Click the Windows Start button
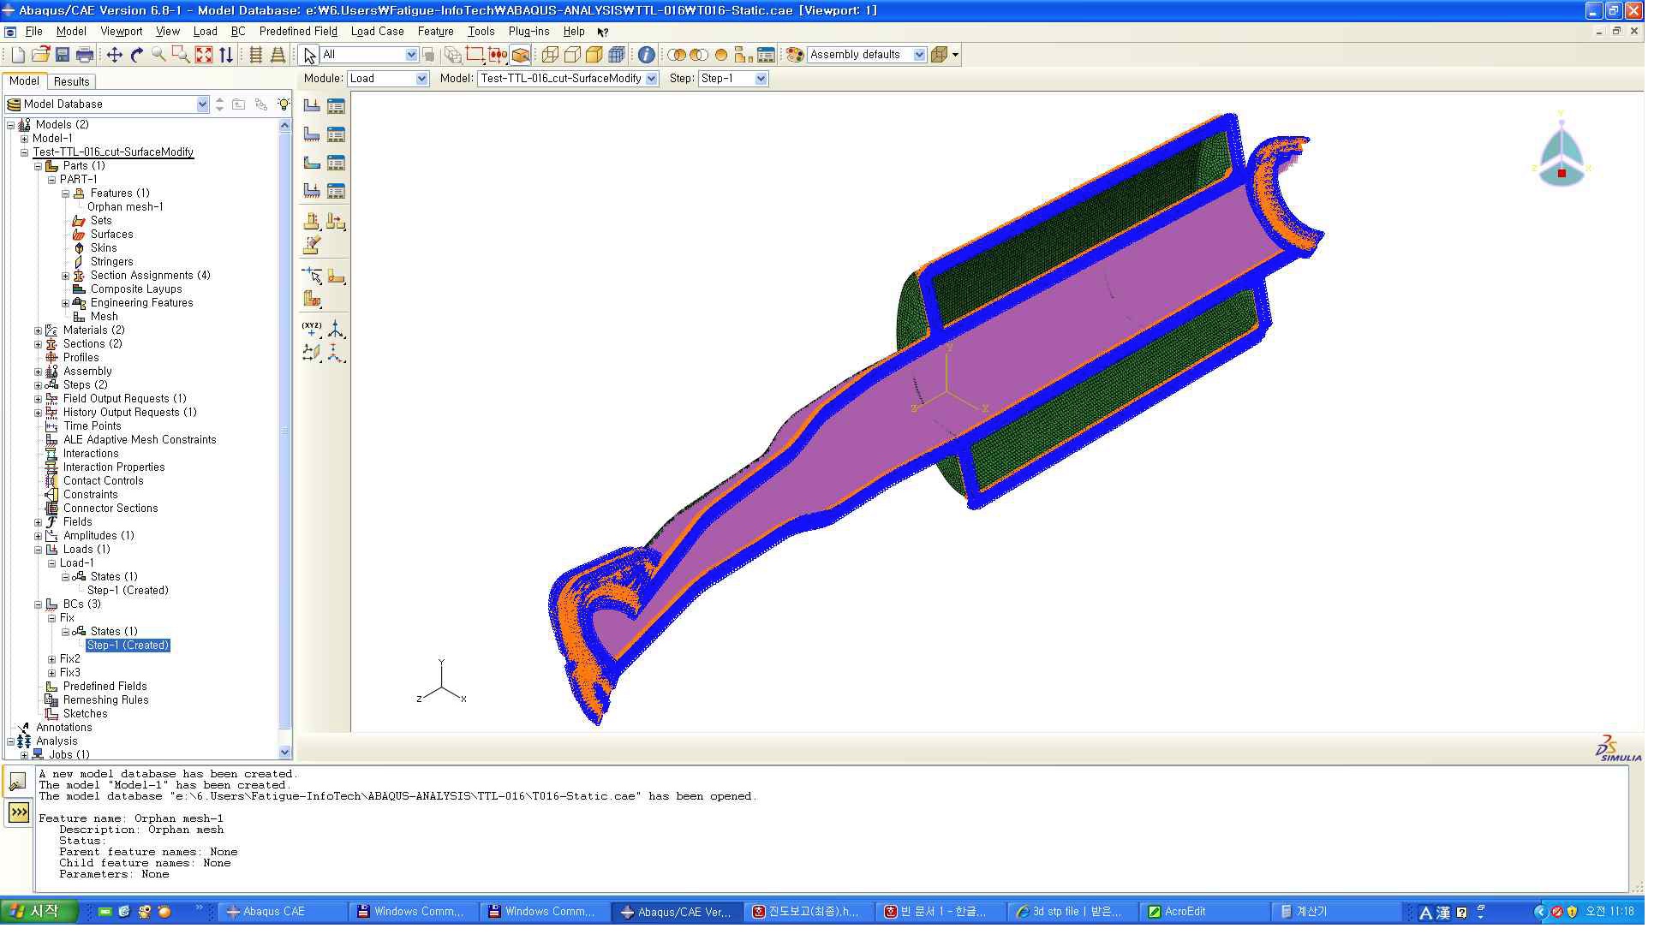Viewport: 1672px width, 952px height. pos(39,912)
